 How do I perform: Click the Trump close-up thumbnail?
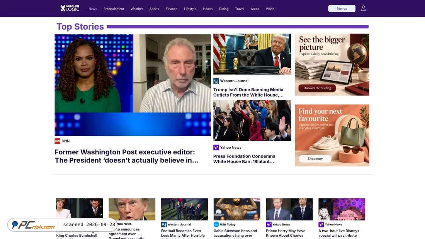click(132, 209)
